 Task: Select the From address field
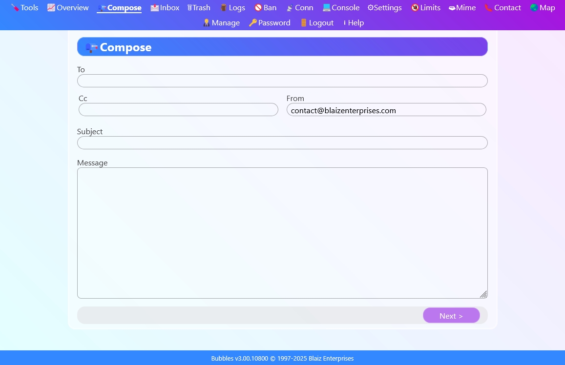click(386, 109)
